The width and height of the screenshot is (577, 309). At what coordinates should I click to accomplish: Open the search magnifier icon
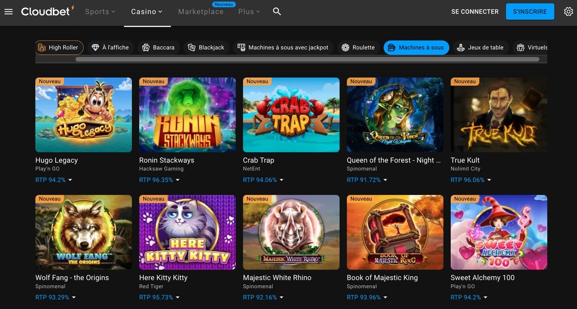tap(277, 11)
